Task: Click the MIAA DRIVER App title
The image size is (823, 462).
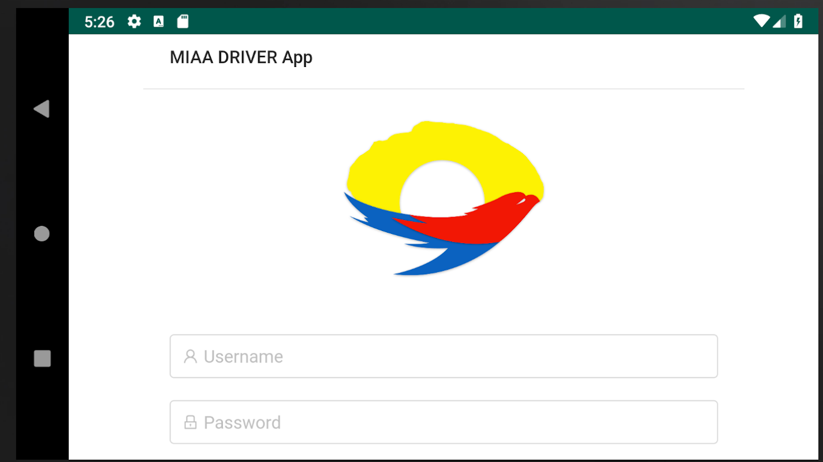Action: (241, 58)
